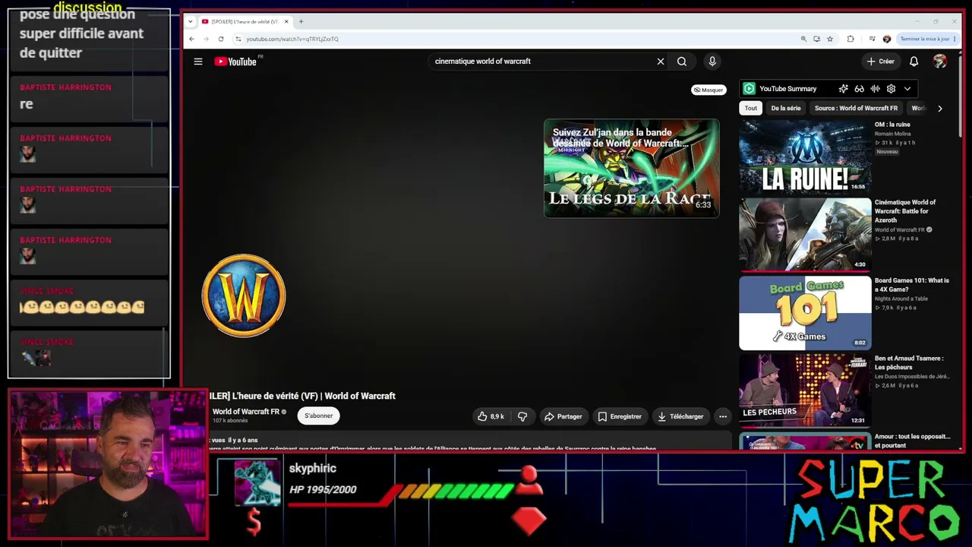The width and height of the screenshot is (972, 547).
Task: Select the Tout filter chip
Action: click(x=750, y=108)
